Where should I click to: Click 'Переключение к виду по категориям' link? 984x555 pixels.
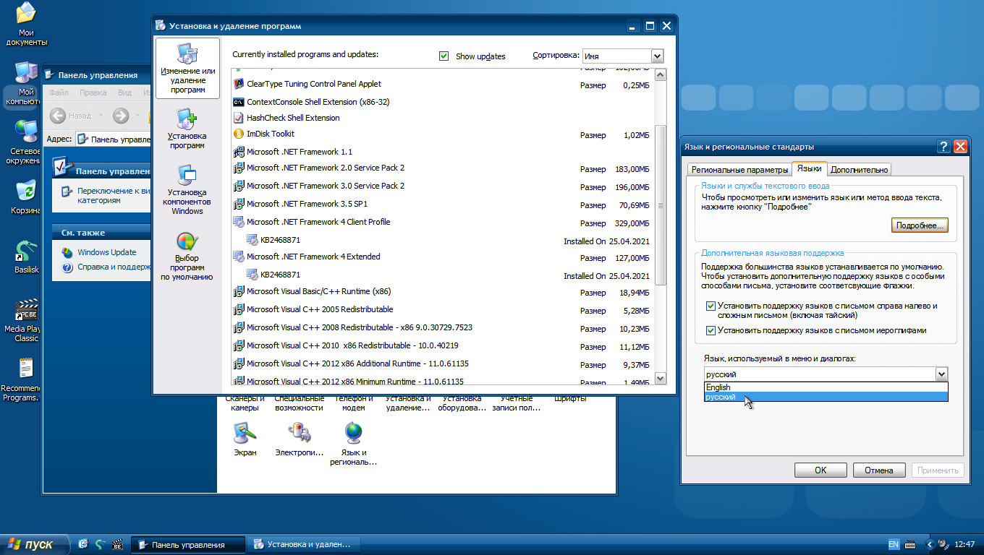click(114, 195)
